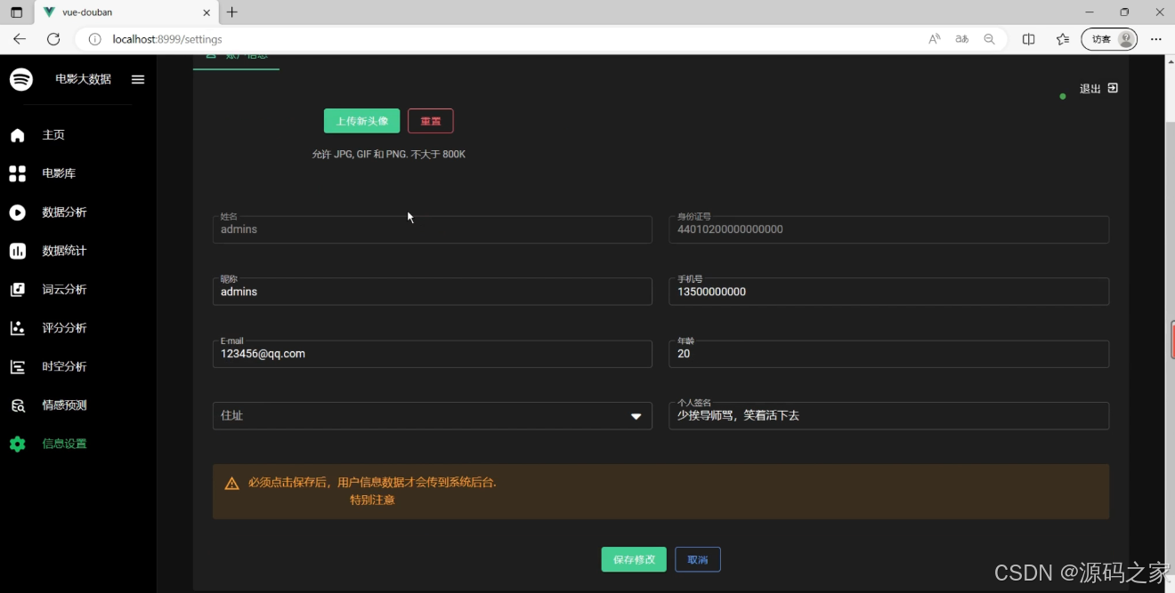Click the round app logo above sidebar
This screenshot has height=593, width=1175.
(20, 79)
